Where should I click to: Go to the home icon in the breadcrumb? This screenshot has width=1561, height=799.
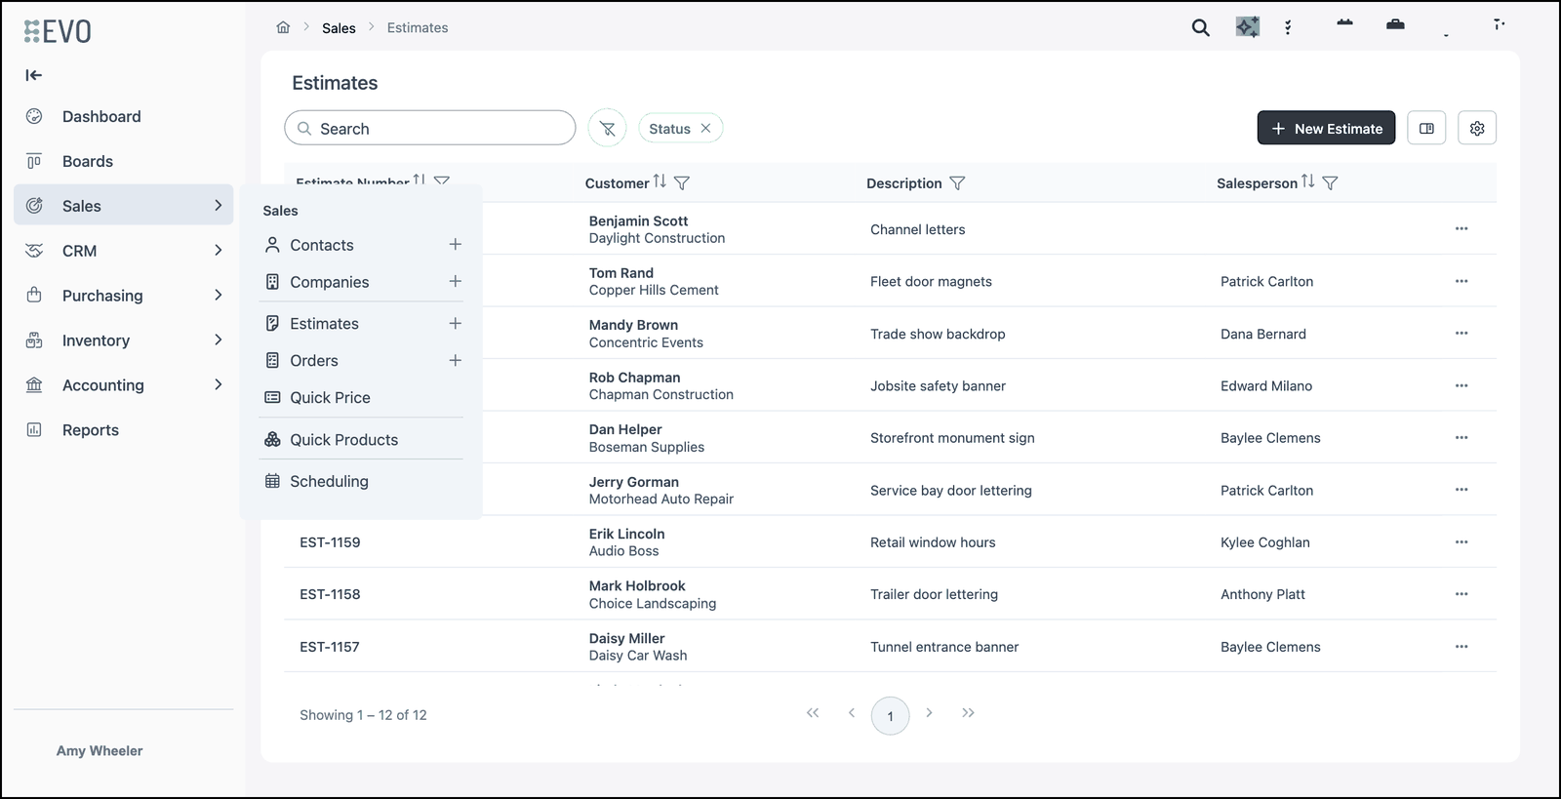pos(283,27)
